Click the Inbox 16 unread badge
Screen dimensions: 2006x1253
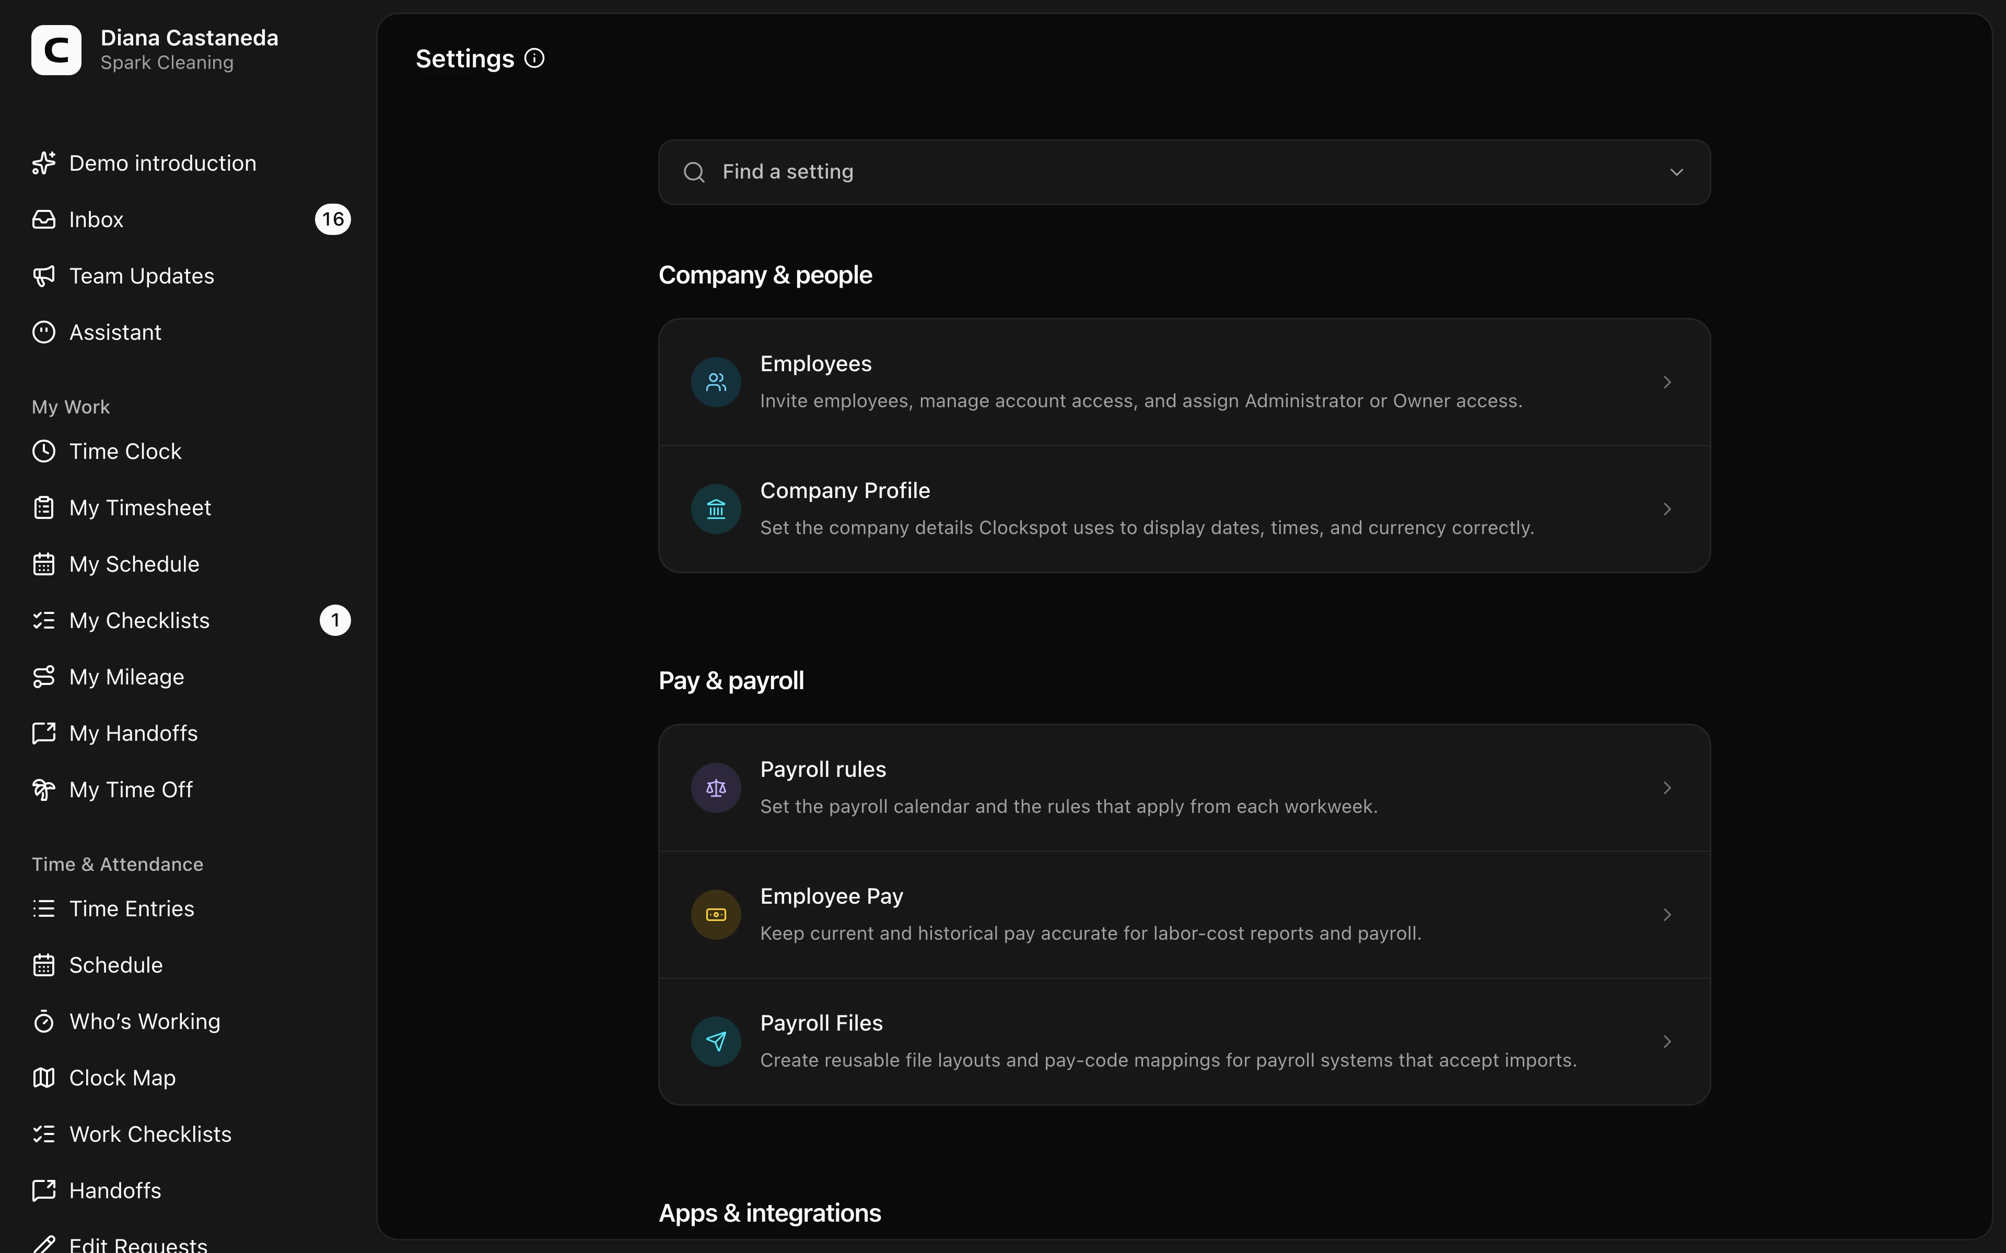[x=333, y=220]
